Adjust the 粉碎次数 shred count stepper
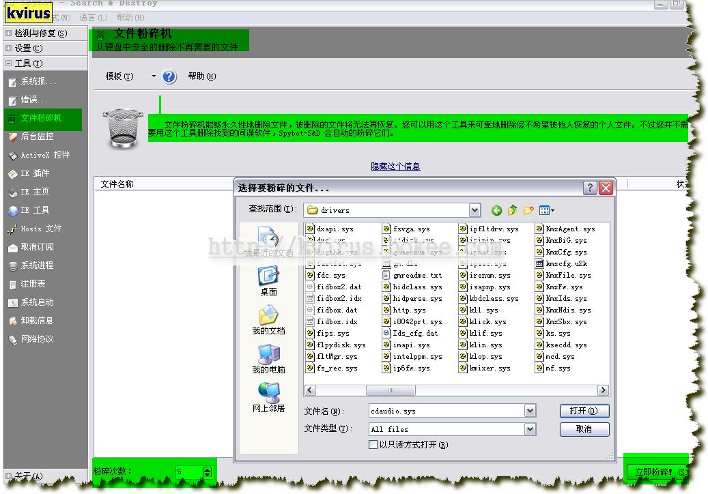The height and width of the screenshot is (494, 708). pos(208,472)
